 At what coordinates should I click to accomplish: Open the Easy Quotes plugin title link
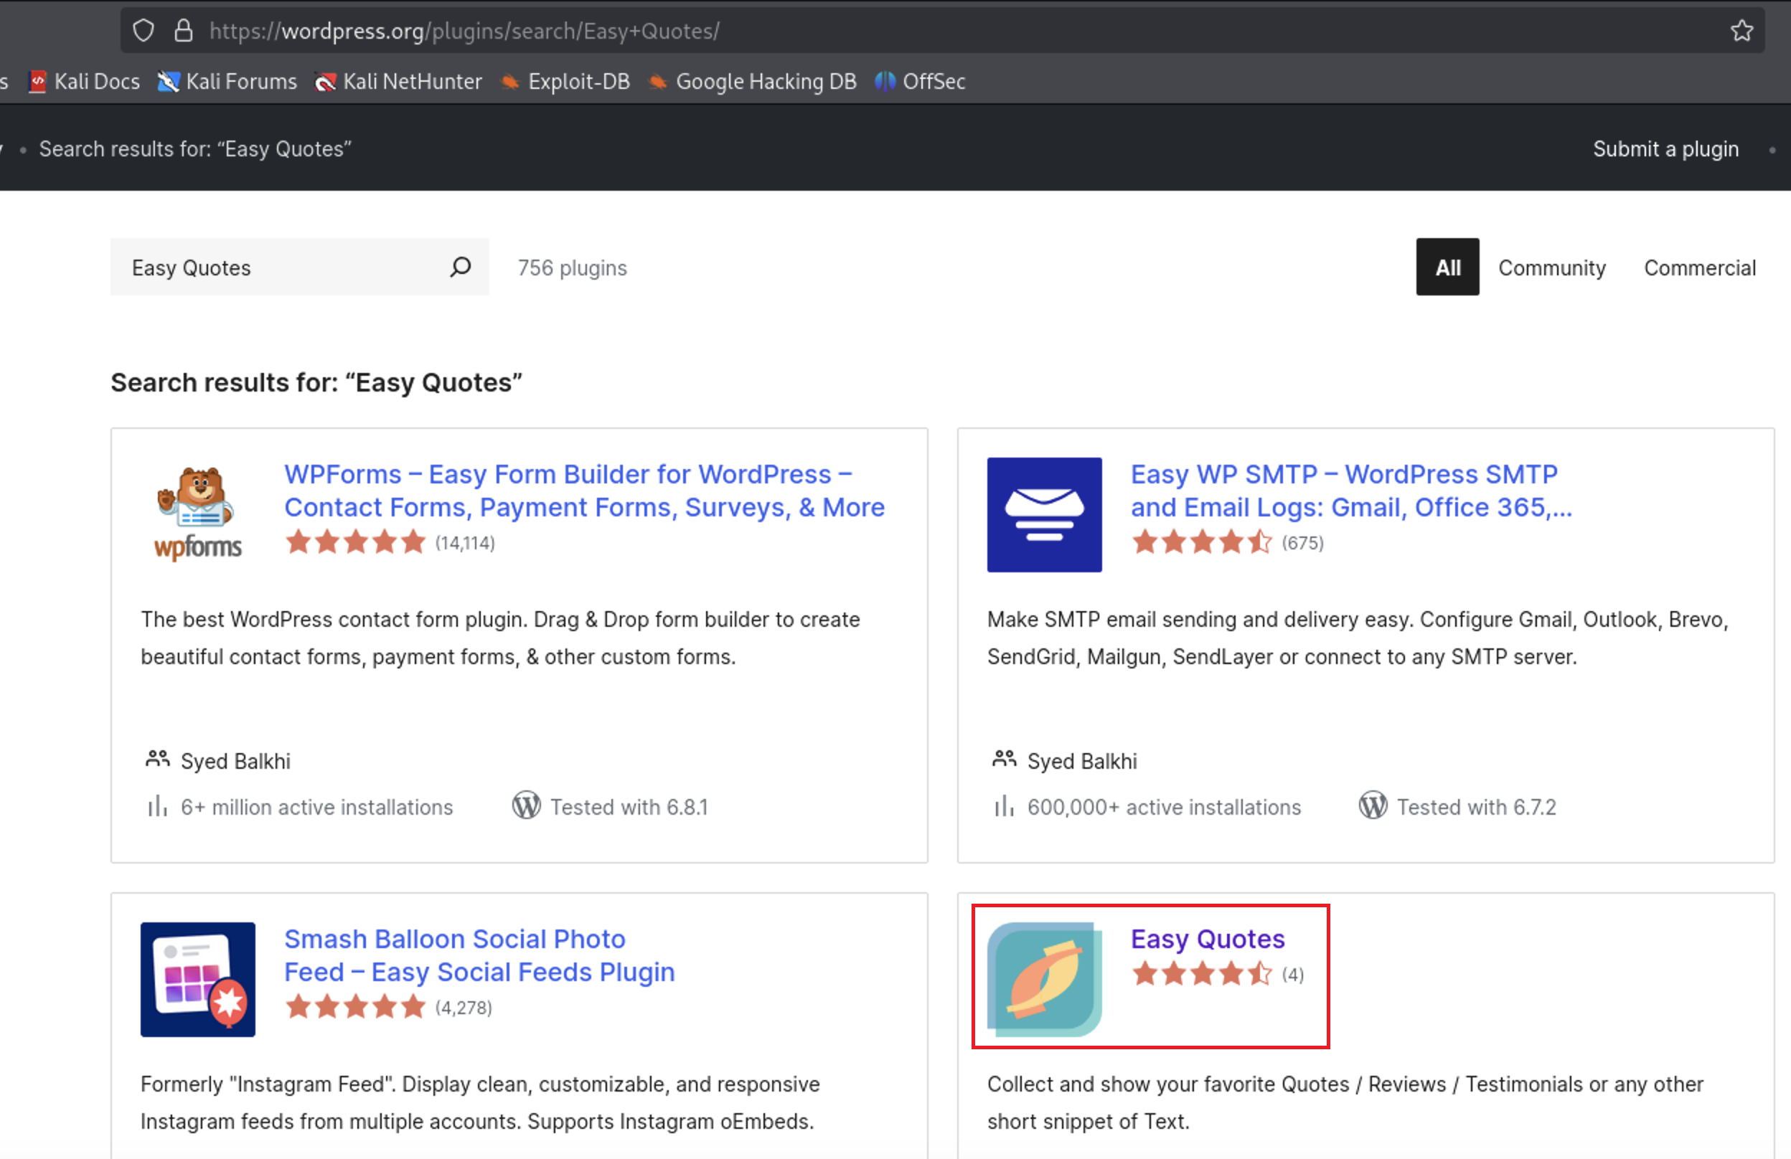[1208, 939]
